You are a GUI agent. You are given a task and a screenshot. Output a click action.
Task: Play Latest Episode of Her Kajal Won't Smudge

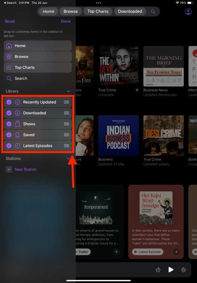point(148,252)
